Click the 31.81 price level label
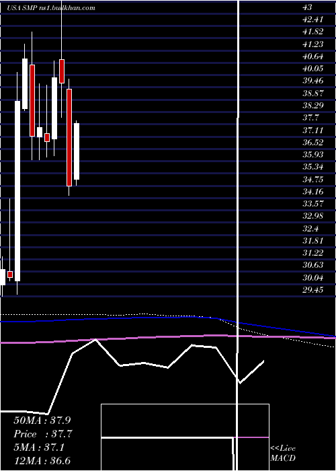336x471 pixels. point(313,241)
